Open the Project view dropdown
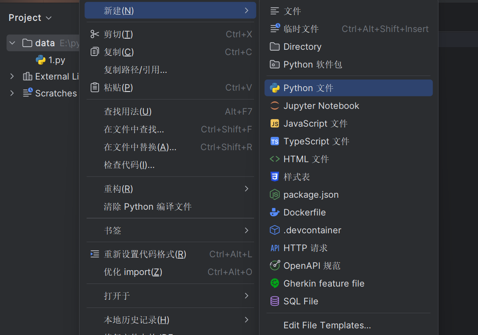 [x=30, y=18]
